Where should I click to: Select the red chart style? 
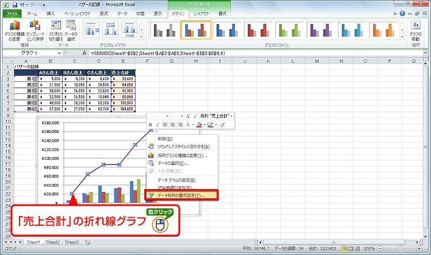[259, 30]
